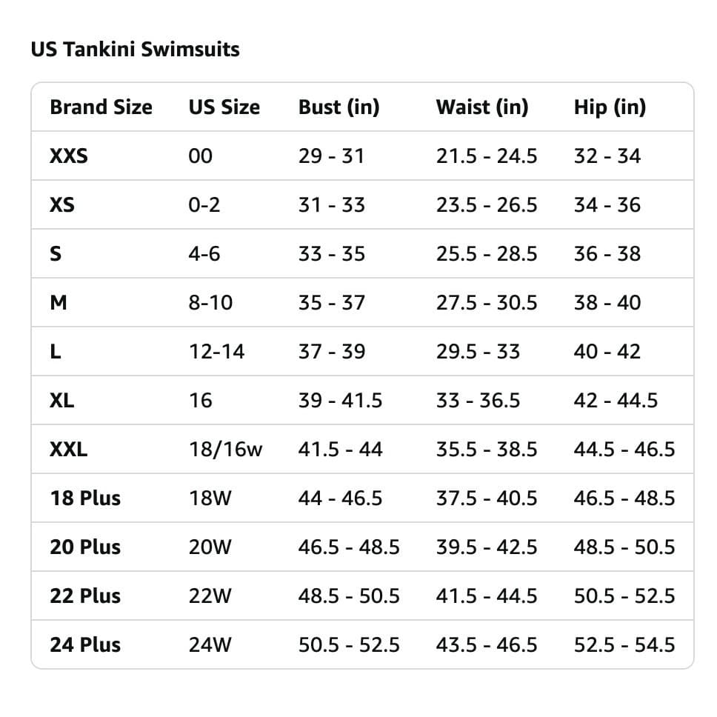This screenshot has width=717, height=717.
Task: Click the Hip (in) column header
Action: pos(610,107)
